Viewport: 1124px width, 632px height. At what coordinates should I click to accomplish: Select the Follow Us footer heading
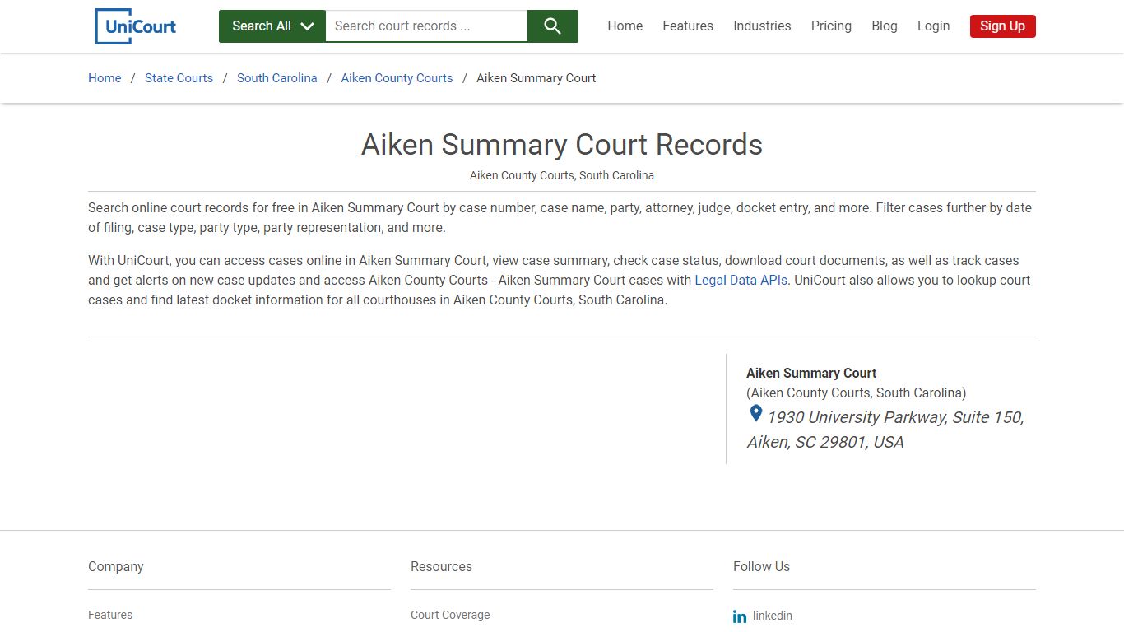pos(761,566)
